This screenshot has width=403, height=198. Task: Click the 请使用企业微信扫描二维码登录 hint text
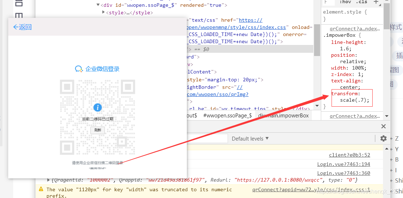point(98,163)
